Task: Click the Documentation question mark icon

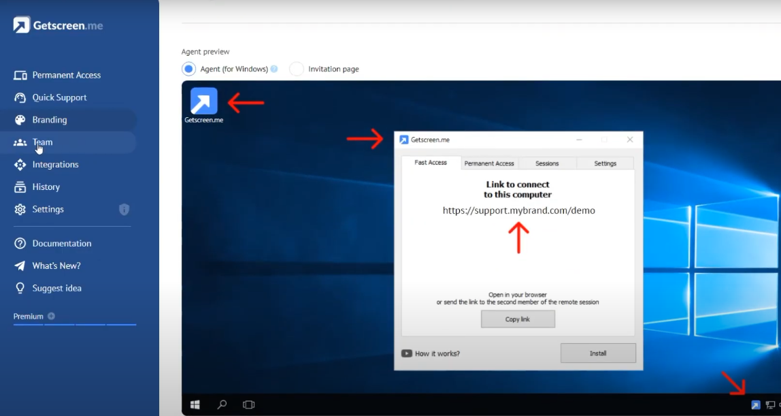Action: (x=20, y=244)
